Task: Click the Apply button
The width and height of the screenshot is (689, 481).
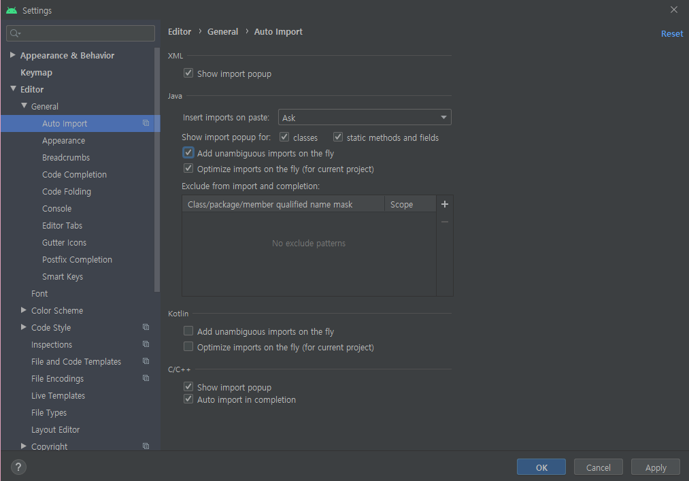Action: click(x=656, y=467)
